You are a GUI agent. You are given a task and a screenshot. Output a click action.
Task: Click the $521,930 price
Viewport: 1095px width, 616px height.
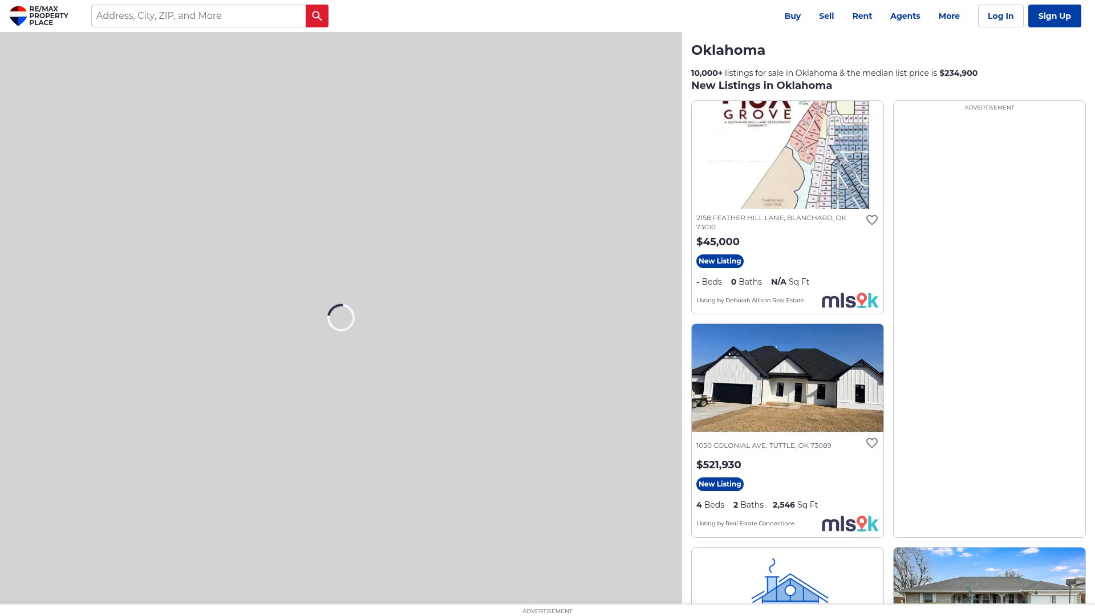(719, 465)
